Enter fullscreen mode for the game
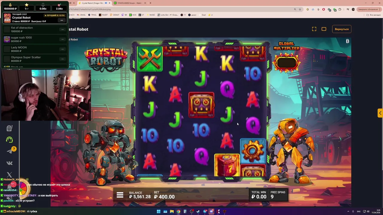The width and height of the screenshot is (383, 215). 314,29
